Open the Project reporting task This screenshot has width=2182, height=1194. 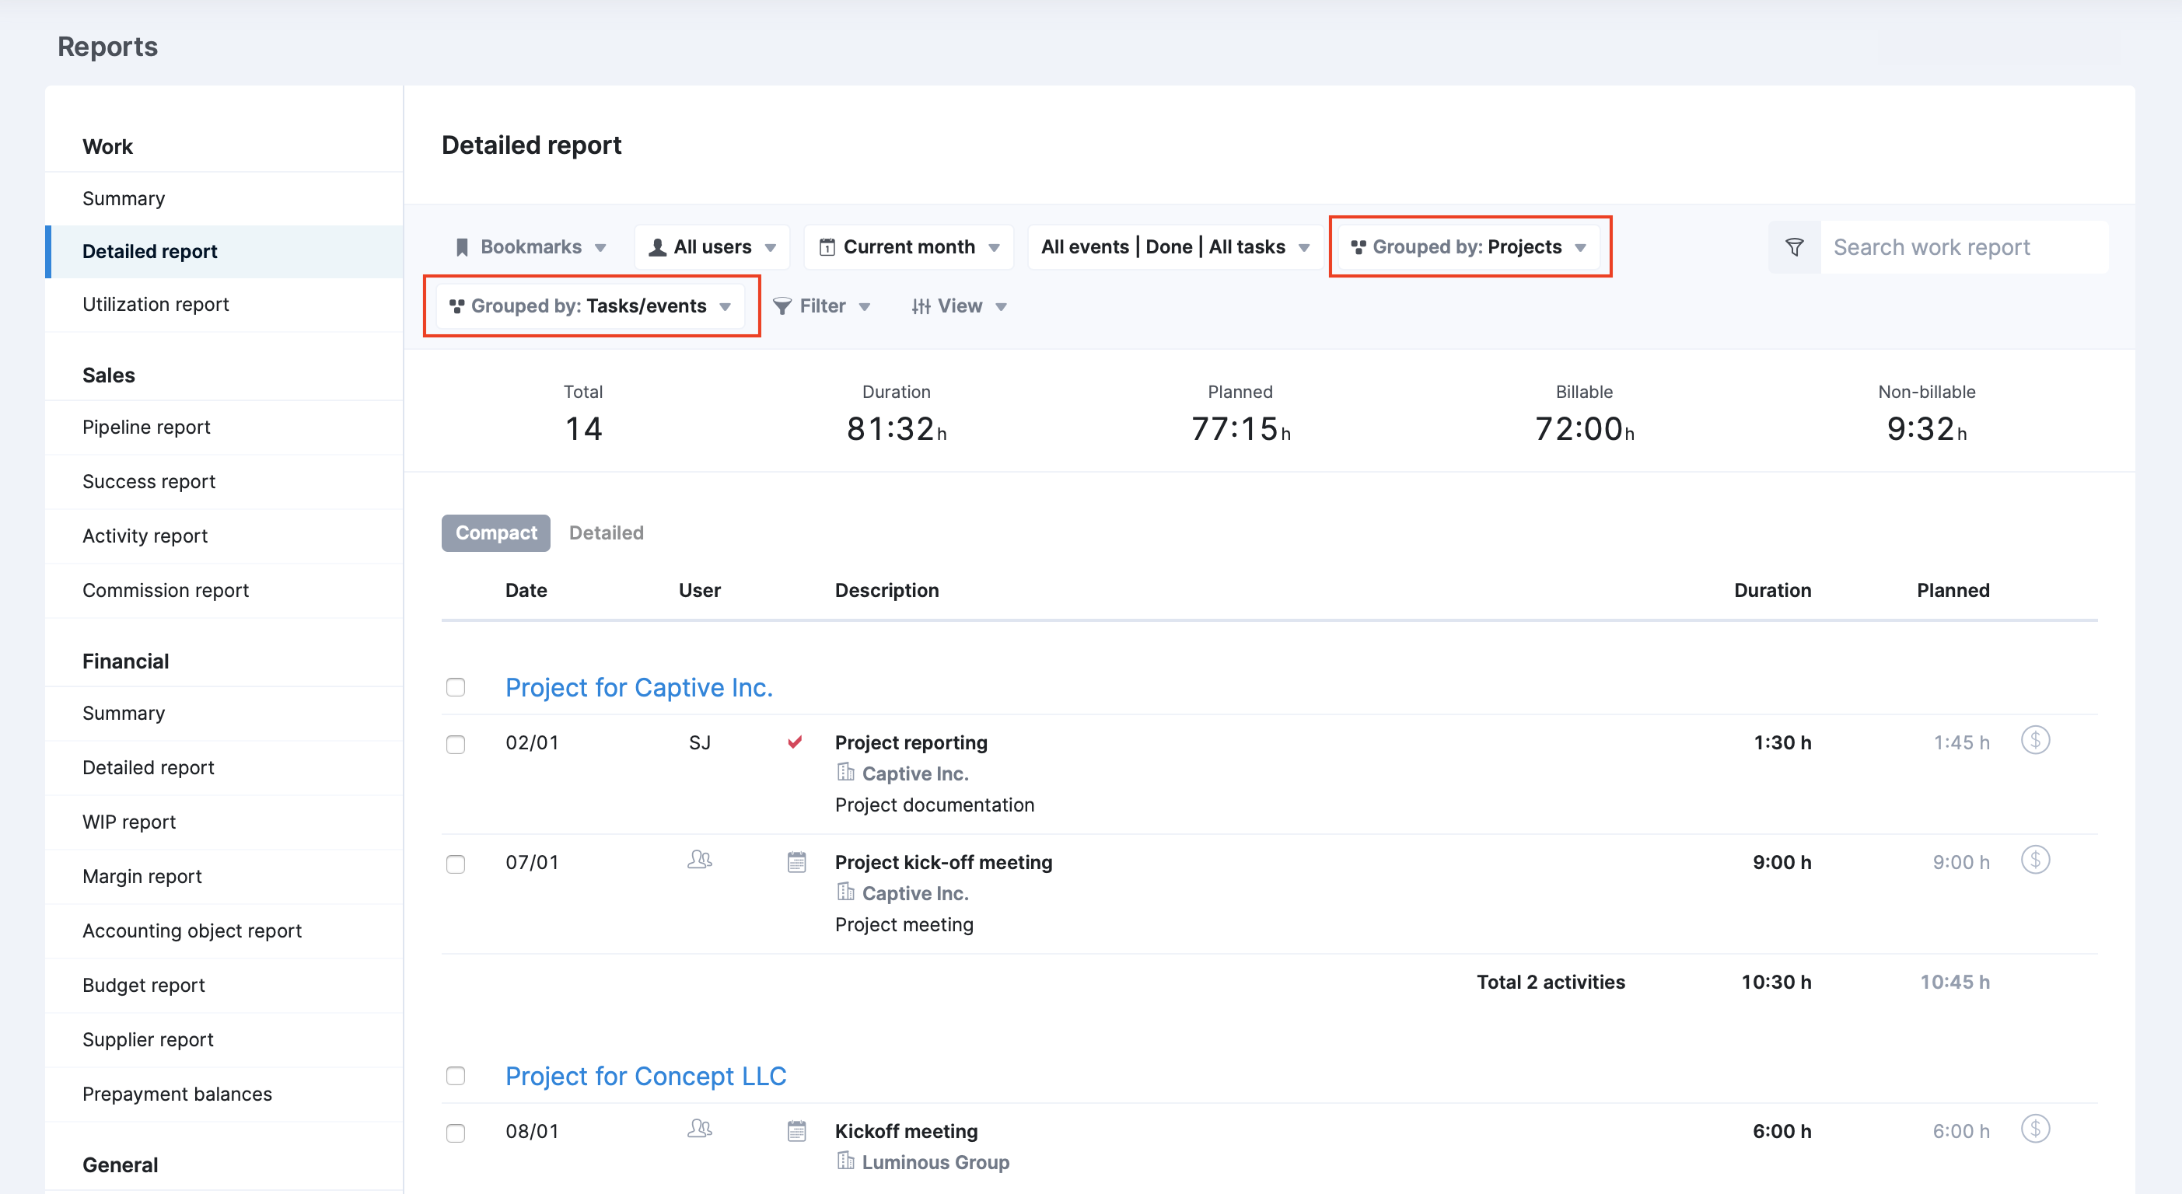point(911,742)
